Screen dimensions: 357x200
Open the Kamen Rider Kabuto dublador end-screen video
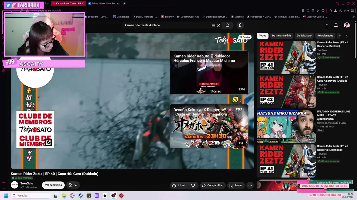coord(209,72)
